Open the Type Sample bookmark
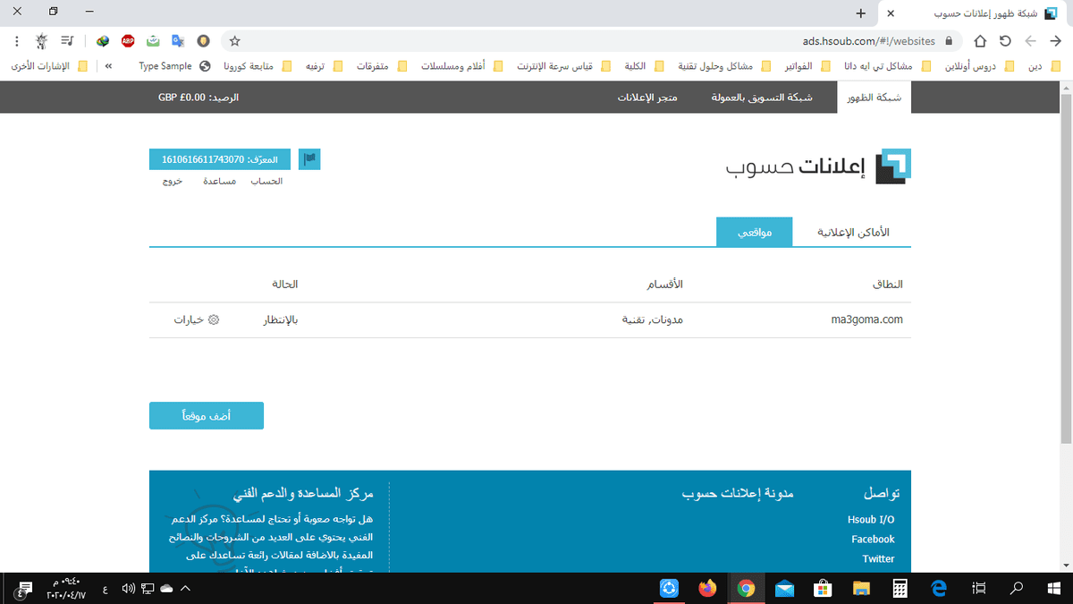 tap(175, 65)
